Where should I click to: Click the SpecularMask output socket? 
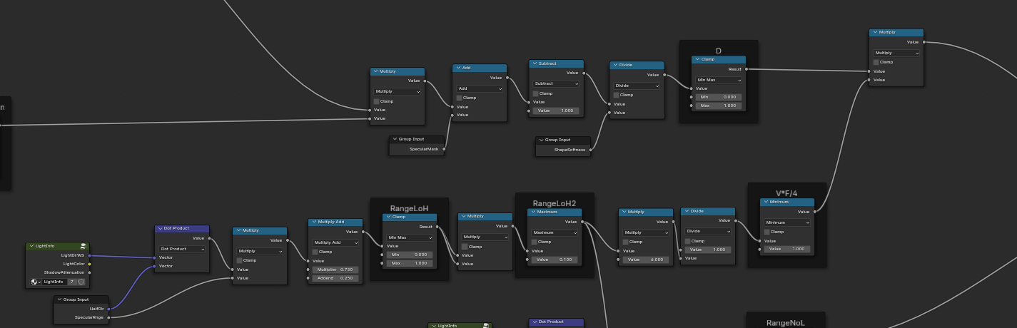[x=444, y=149]
